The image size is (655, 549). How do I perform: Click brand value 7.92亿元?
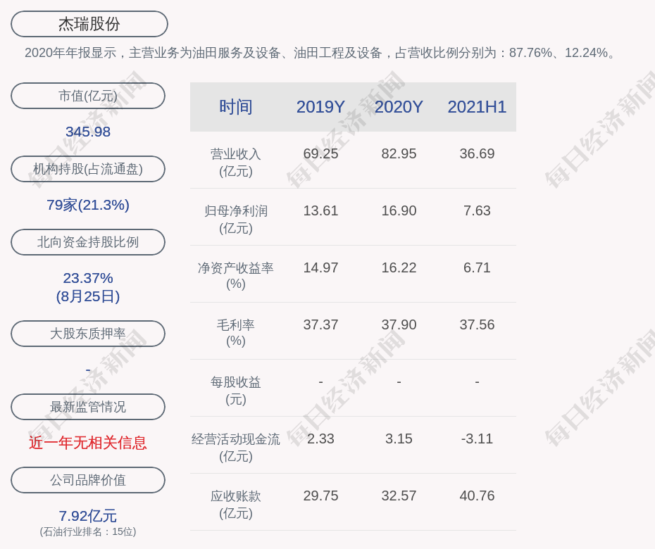click(x=88, y=516)
